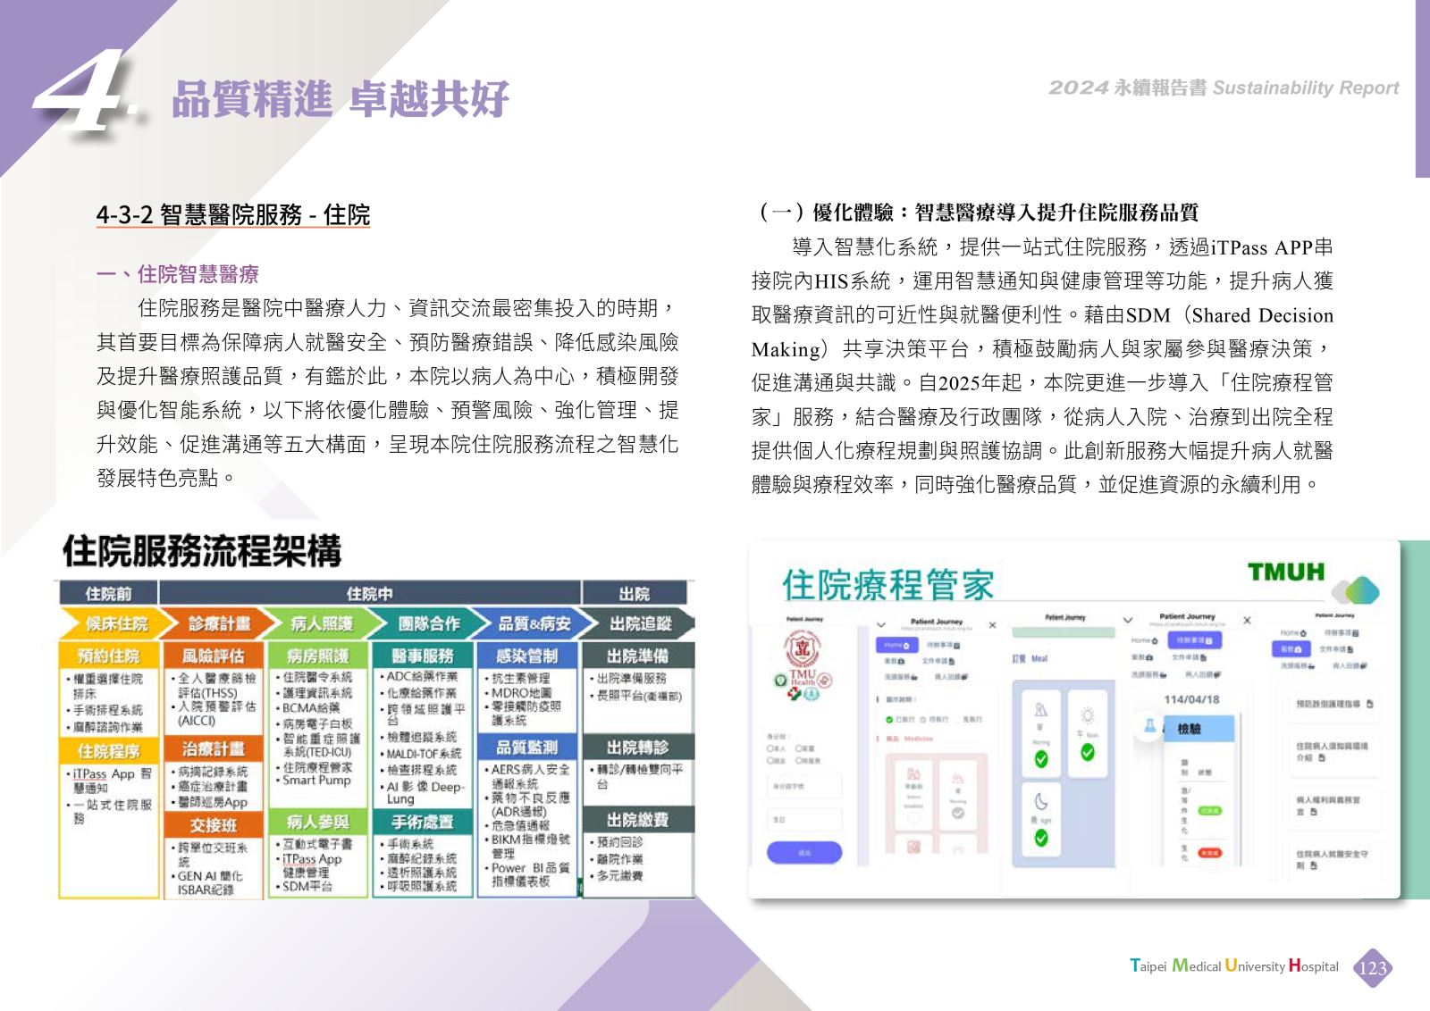Click the green status badge in the 檢驗 list
The height and width of the screenshot is (1011, 1430).
1208,811
